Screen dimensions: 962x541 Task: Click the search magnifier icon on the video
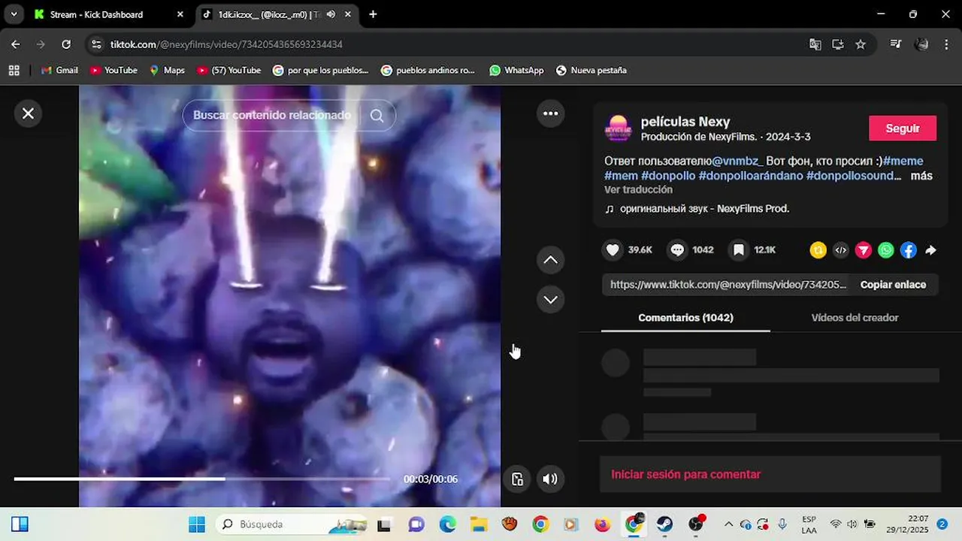coord(377,116)
